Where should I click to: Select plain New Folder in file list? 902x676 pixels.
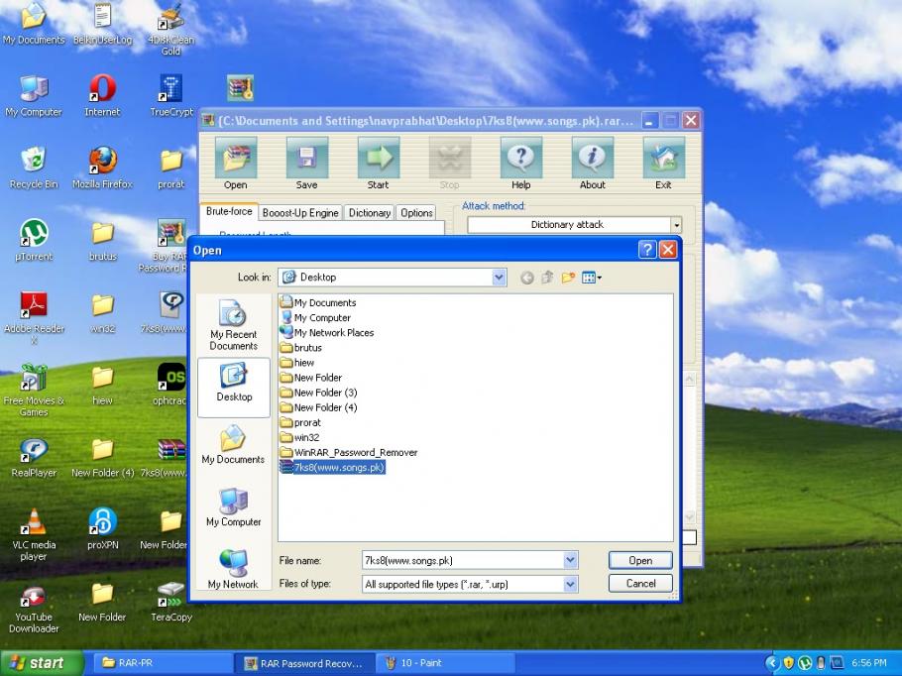pos(310,378)
